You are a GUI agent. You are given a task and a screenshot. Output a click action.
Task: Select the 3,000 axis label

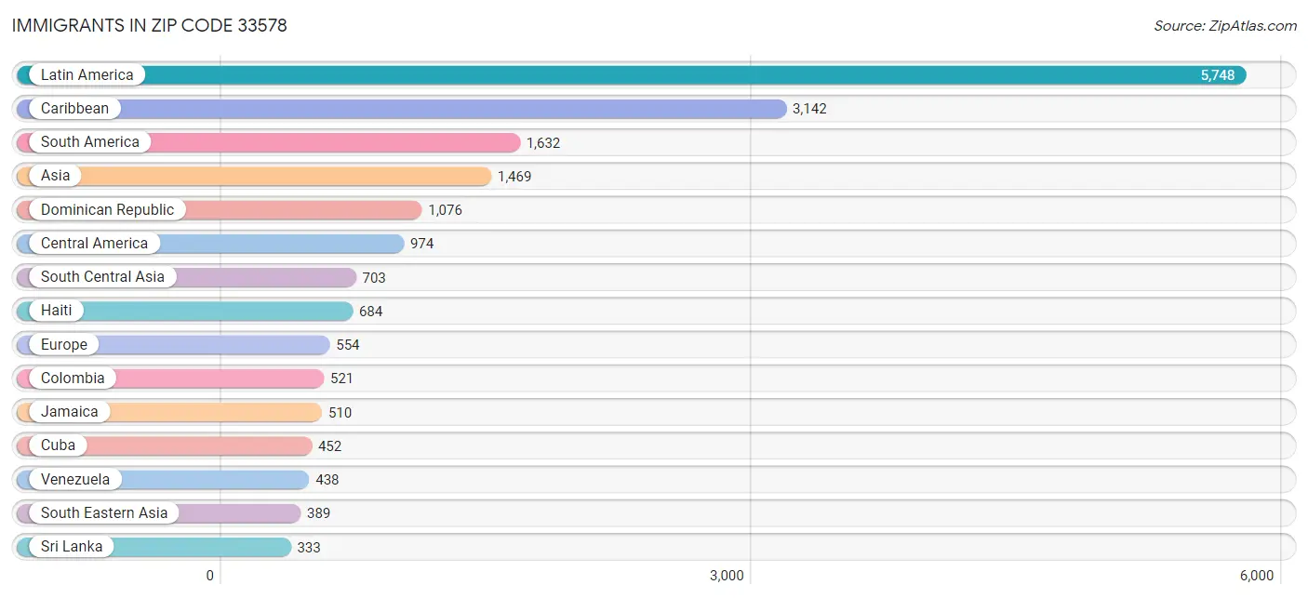point(727,575)
